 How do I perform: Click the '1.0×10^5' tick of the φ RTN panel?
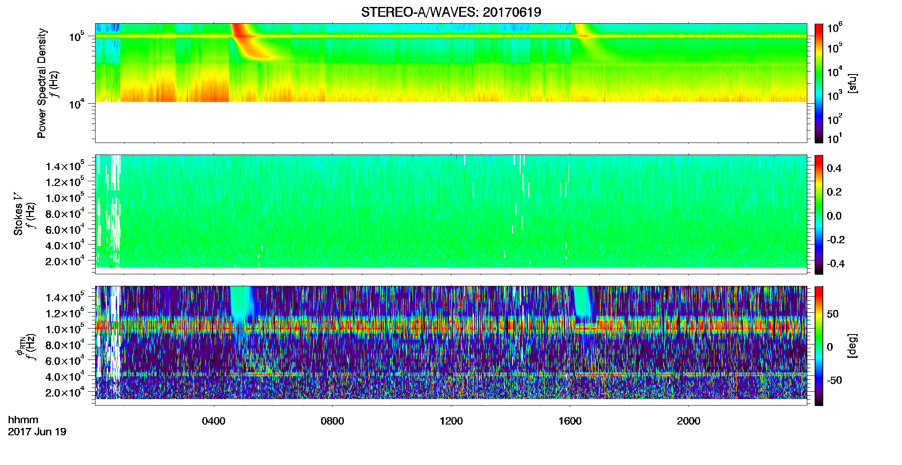pos(65,329)
